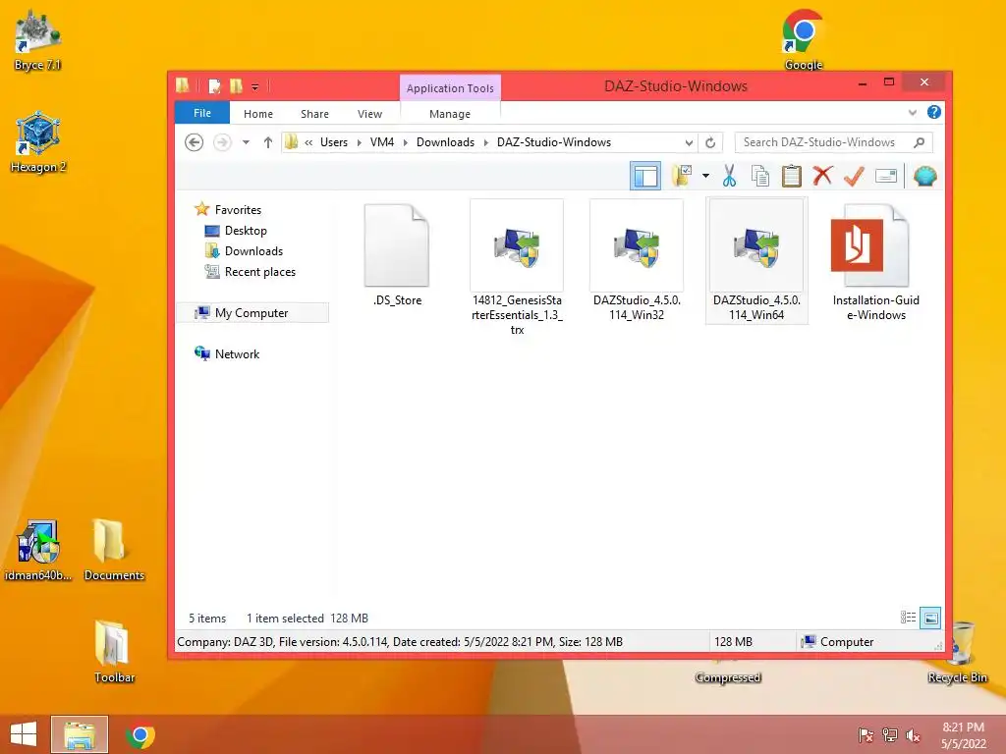The width and height of the screenshot is (1006, 754).
Task: Select the Installation-Guide-Windows PDF file
Action: click(x=875, y=260)
